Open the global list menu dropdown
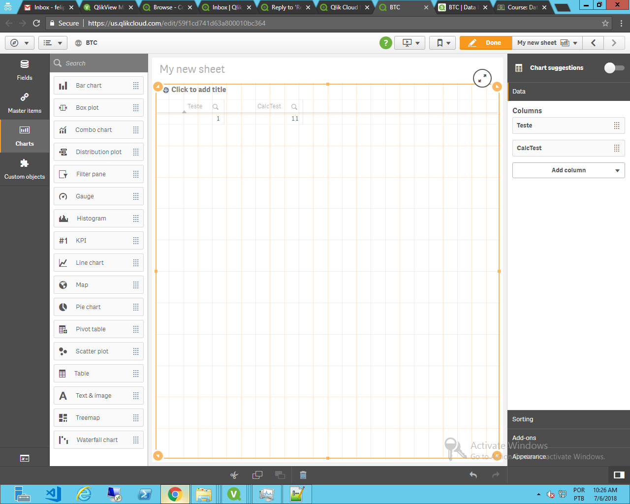This screenshot has height=504, width=630. 53,43
